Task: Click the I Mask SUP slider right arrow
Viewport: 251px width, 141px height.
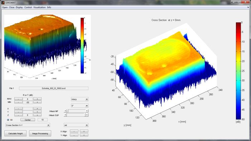Action: point(87,115)
